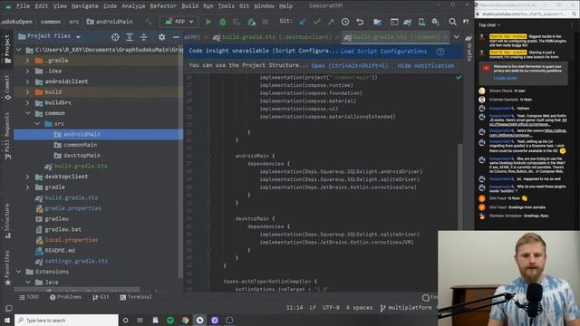
Task: Start debugging with the bug icon
Action: pyautogui.click(x=223, y=22)
